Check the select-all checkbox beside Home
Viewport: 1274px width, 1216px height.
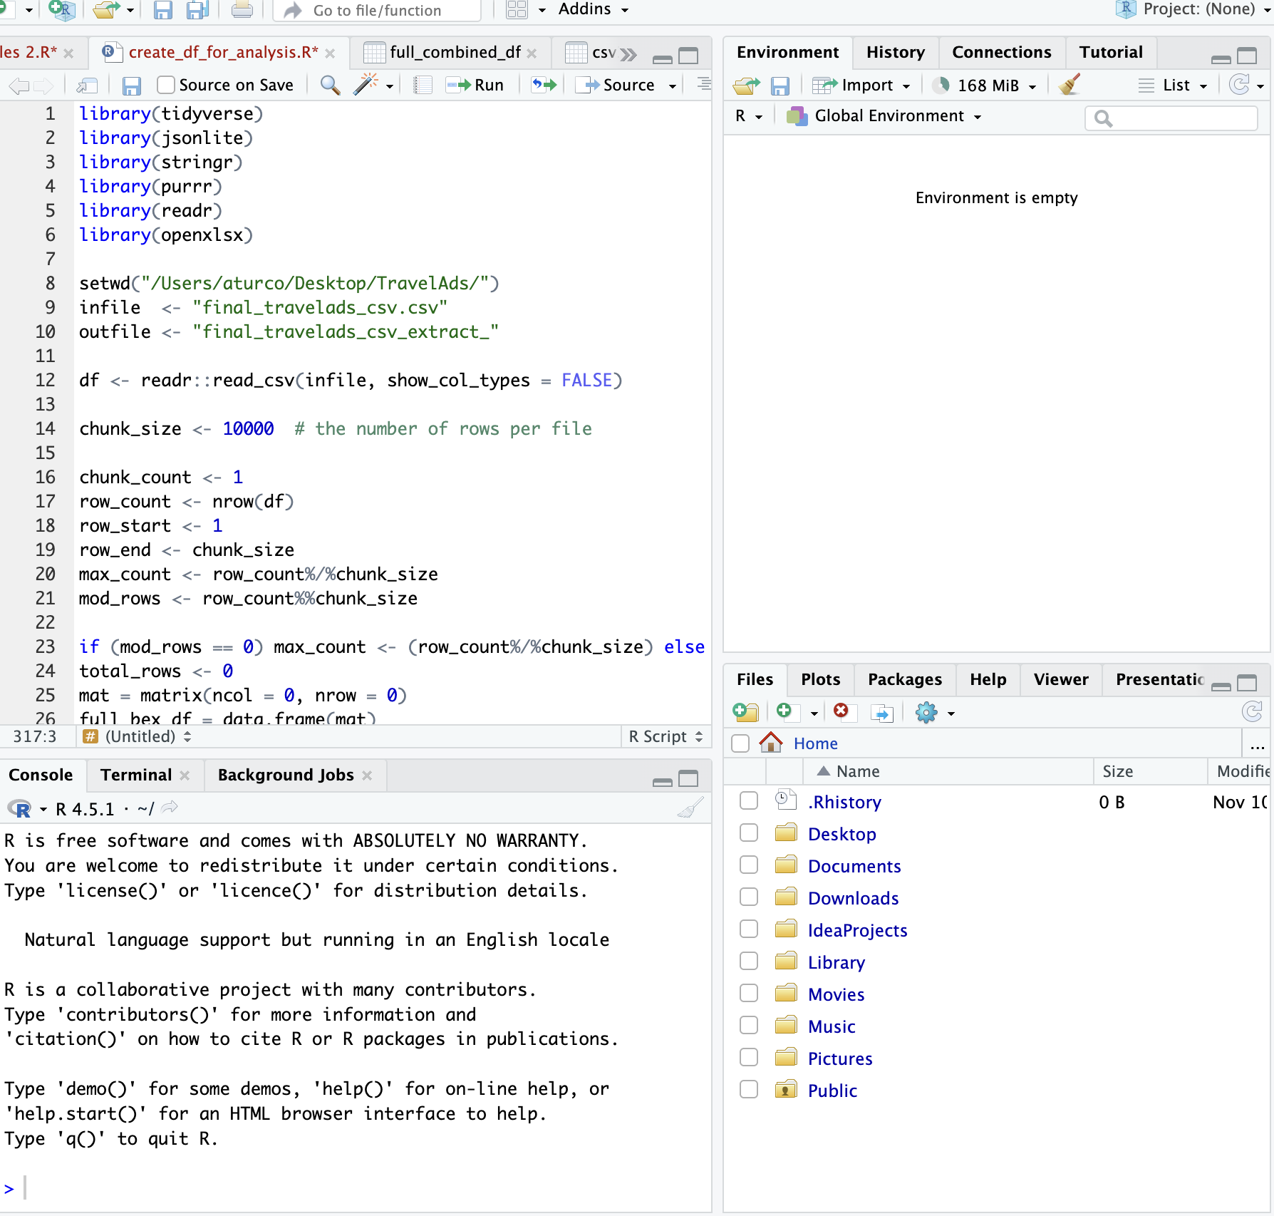coord(740,743)
